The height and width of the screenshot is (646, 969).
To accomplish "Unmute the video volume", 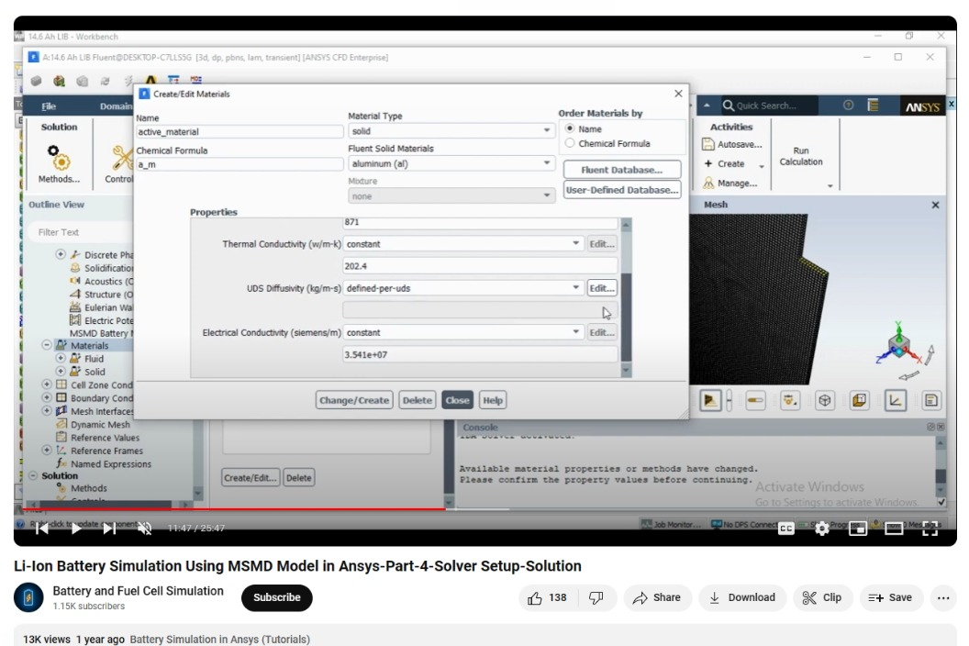I will (145, 528).
